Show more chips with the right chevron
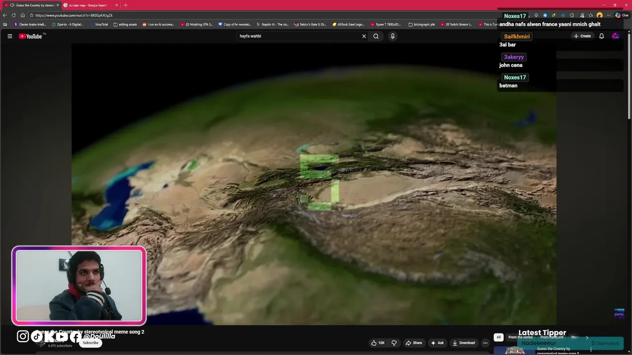Screen dimensions: 632x355 coord(587,337)
